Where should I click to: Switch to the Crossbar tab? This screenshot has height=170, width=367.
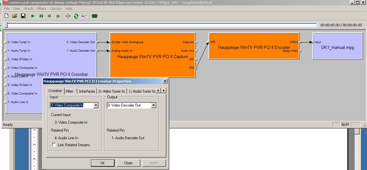pos(55,91)
